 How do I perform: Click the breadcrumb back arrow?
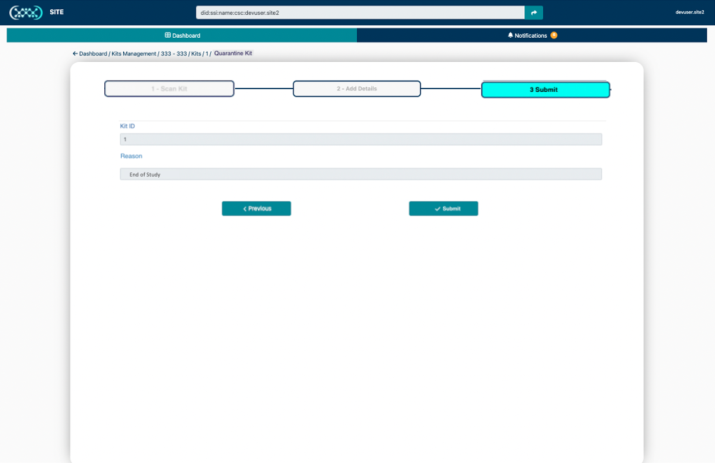[x=76, y=53]
